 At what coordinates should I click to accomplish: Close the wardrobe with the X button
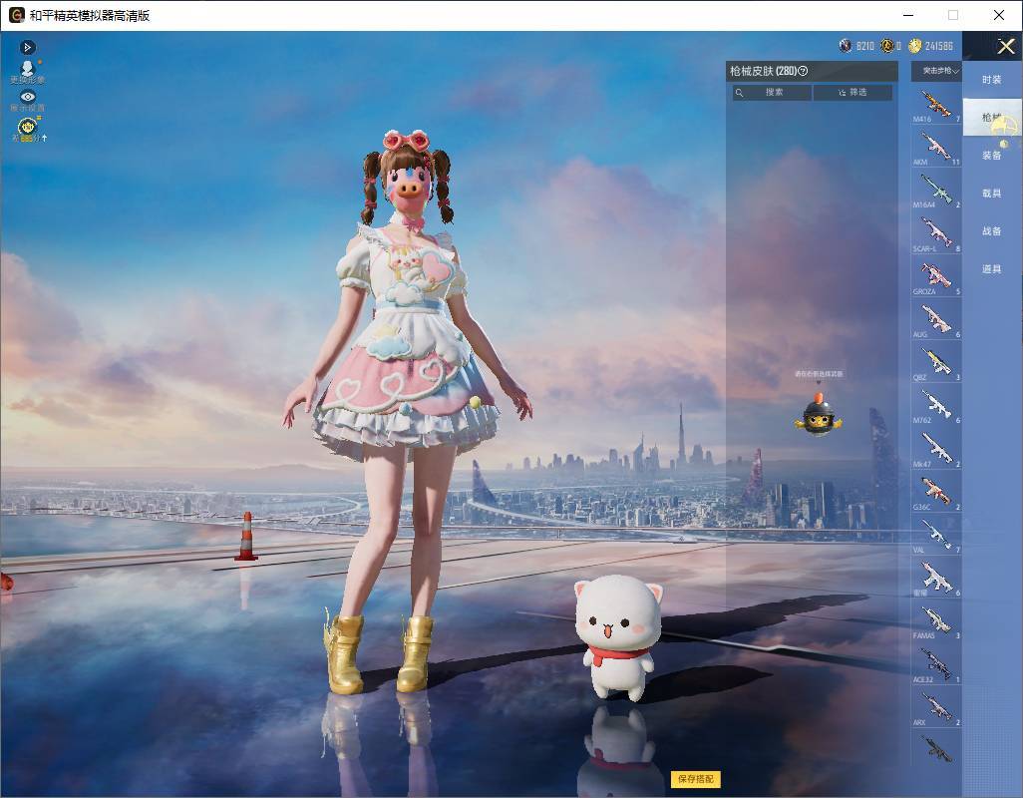click(1005, 46)
